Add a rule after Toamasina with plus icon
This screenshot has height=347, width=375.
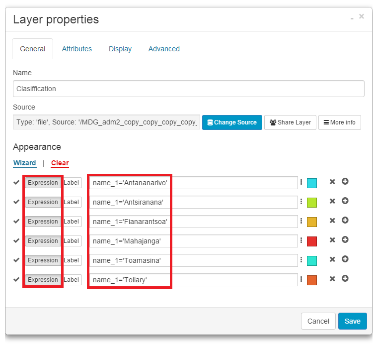(x=345, y=259)
